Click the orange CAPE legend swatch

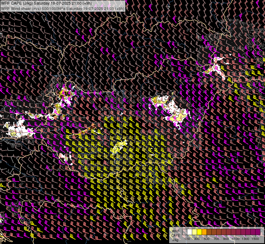click(x=204, y=232)
